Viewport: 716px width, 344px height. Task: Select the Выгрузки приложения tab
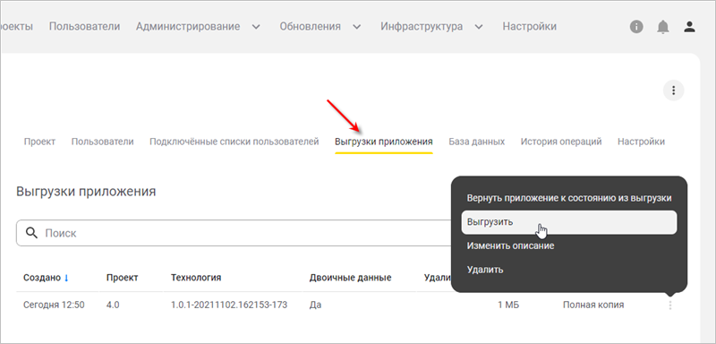[384, 142]
